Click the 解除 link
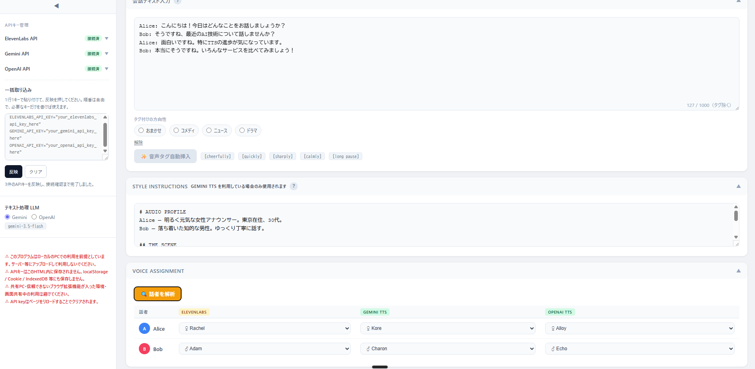 click(x=138, y=142)
